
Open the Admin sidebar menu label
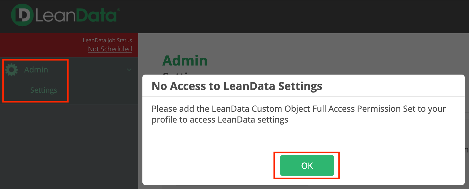[36, 70]
